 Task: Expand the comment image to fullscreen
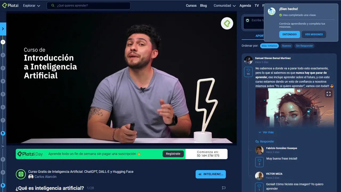pos(328,94)
